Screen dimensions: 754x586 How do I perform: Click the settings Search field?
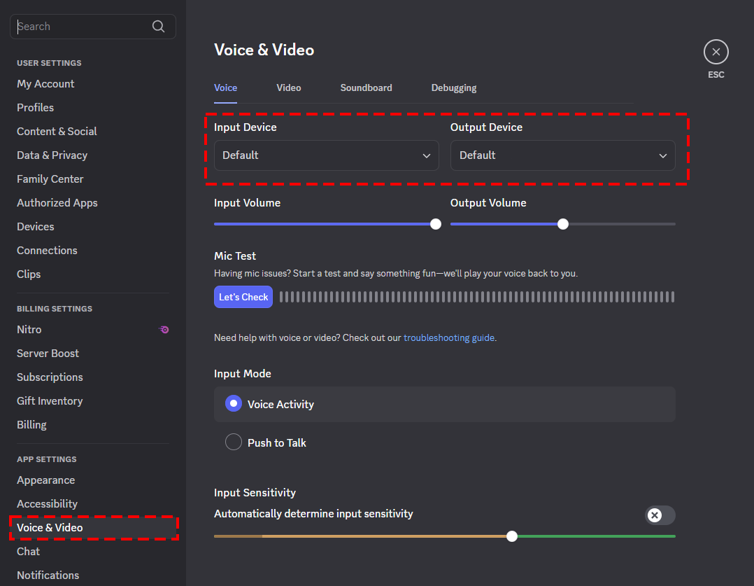[93, 27]
